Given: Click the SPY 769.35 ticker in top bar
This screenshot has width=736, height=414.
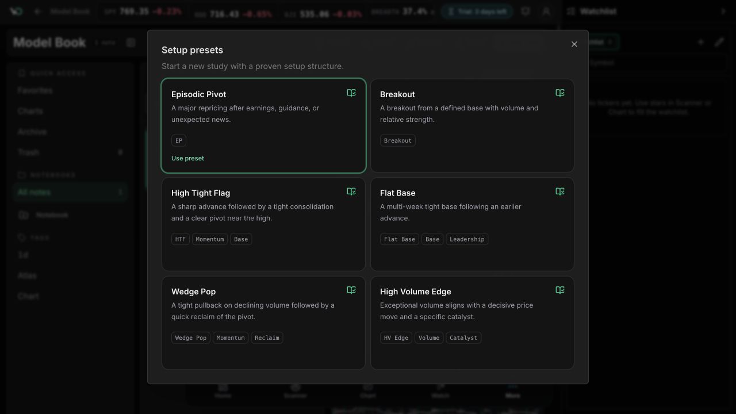Looking at the screenshot, I should (143, 11).
